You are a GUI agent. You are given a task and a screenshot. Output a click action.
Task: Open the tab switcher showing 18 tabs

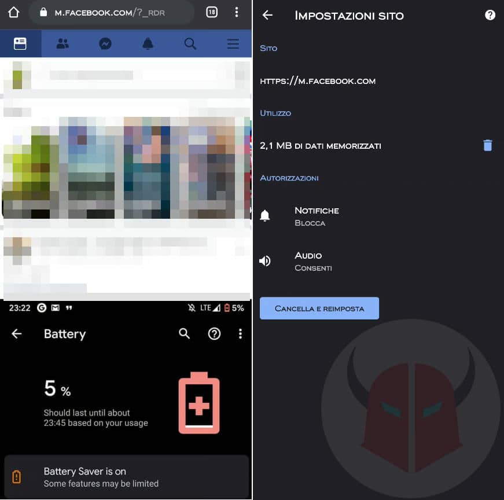pos(212,12)
